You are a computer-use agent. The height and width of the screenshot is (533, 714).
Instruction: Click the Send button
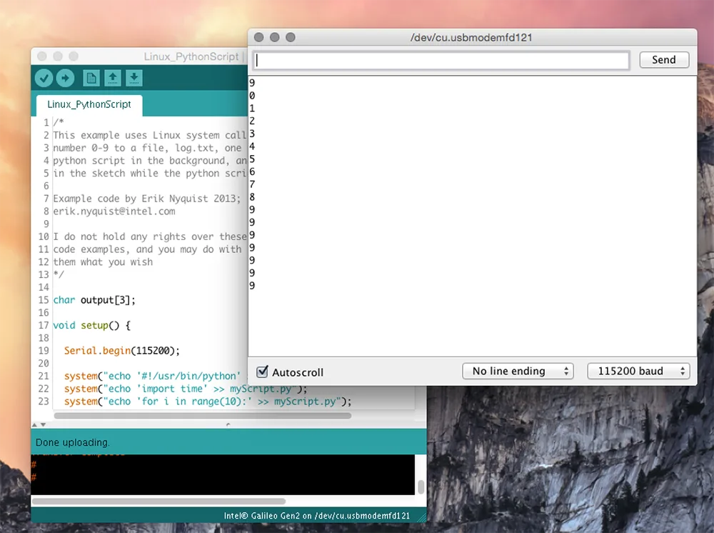pyautogui.click(x=663, y=60)
